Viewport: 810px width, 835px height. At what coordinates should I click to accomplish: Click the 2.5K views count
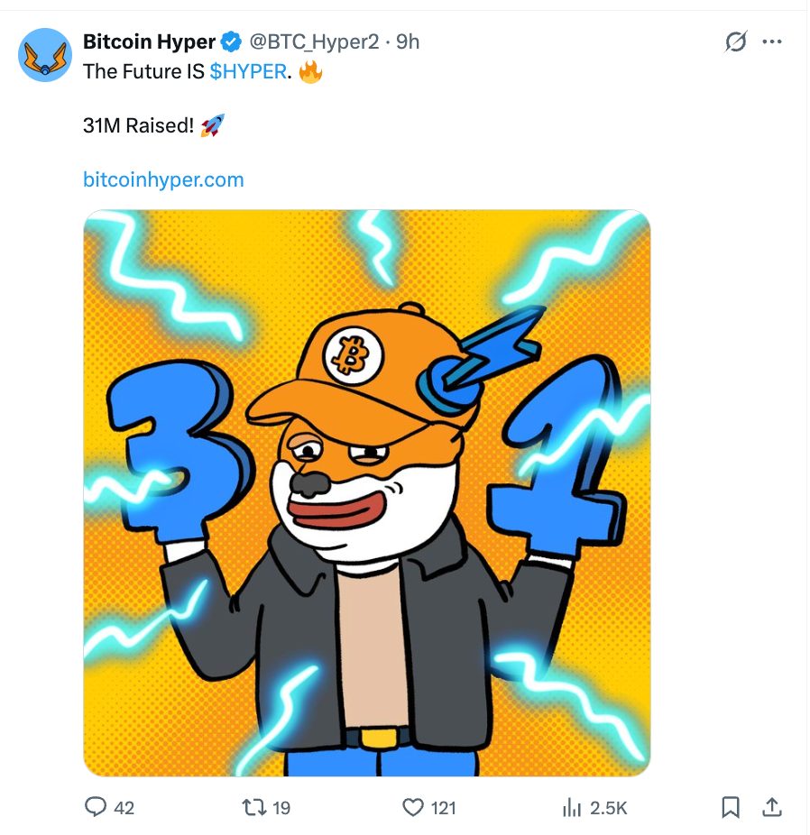pyautogui.click(x=608, y=808)
